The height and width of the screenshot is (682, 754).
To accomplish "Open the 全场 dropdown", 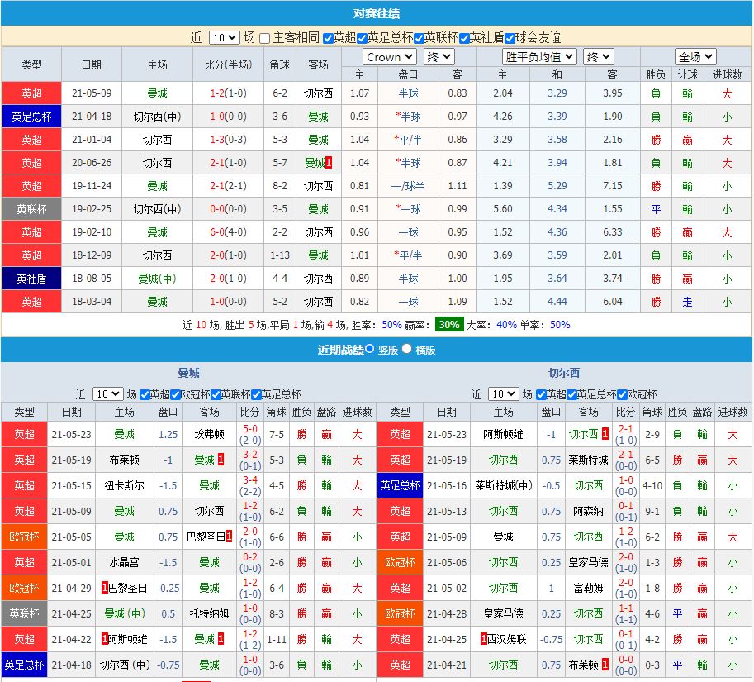I will coord(695,57).
